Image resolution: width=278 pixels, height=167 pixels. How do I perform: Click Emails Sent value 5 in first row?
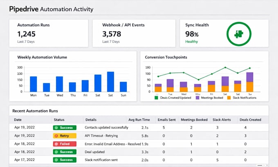164,127
